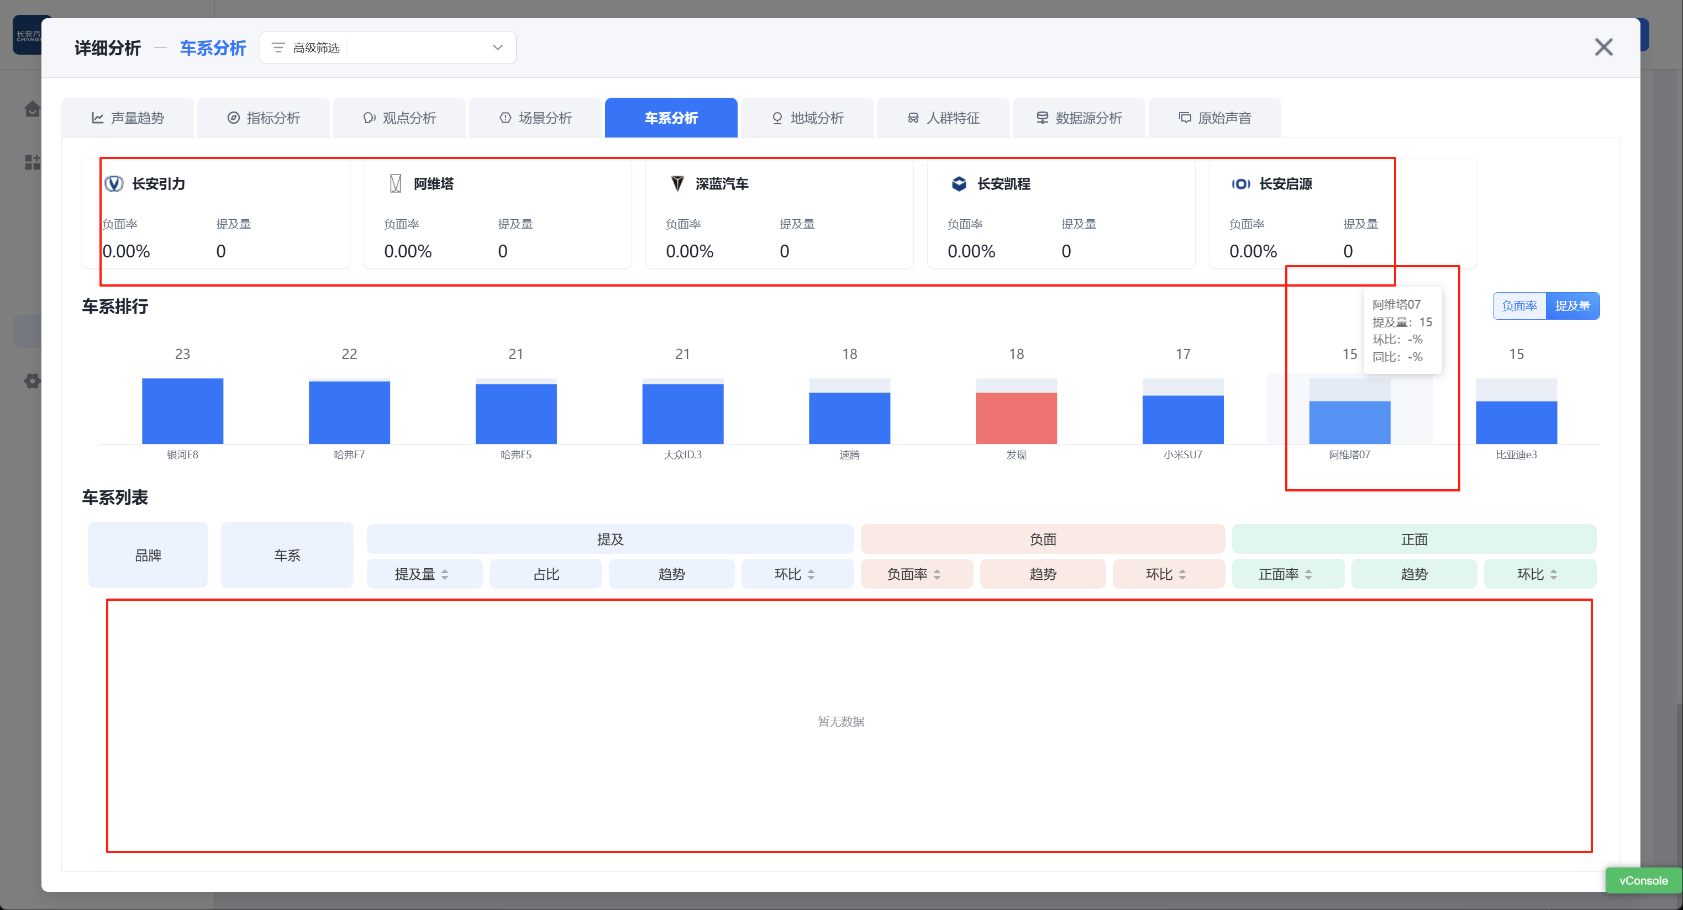Sort by 负面率 column arrows
This screenshot has width=1683, height=910.
click(x=937, y=574)
